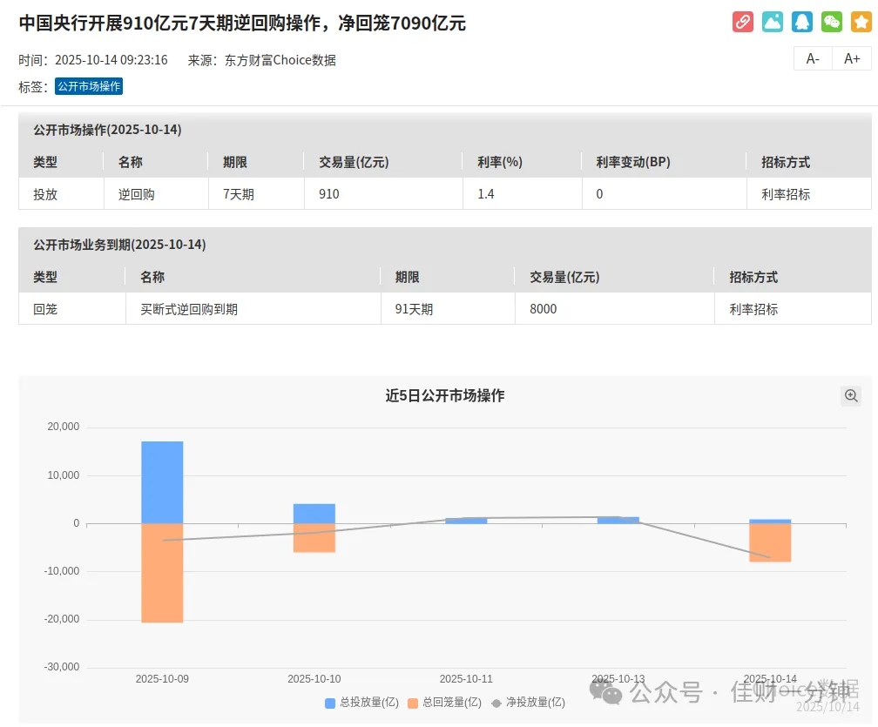The width and height of the screenshot is (878, 727).
Task: Click the 交易量(亿元) header in operations table
Action: [354, 162]
